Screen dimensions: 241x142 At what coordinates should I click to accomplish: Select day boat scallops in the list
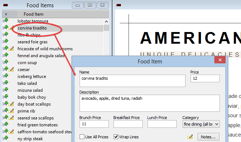[x=34, y=104]
